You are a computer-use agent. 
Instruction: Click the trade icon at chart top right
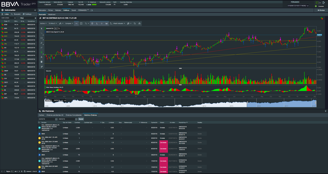[x=322, y=18]
